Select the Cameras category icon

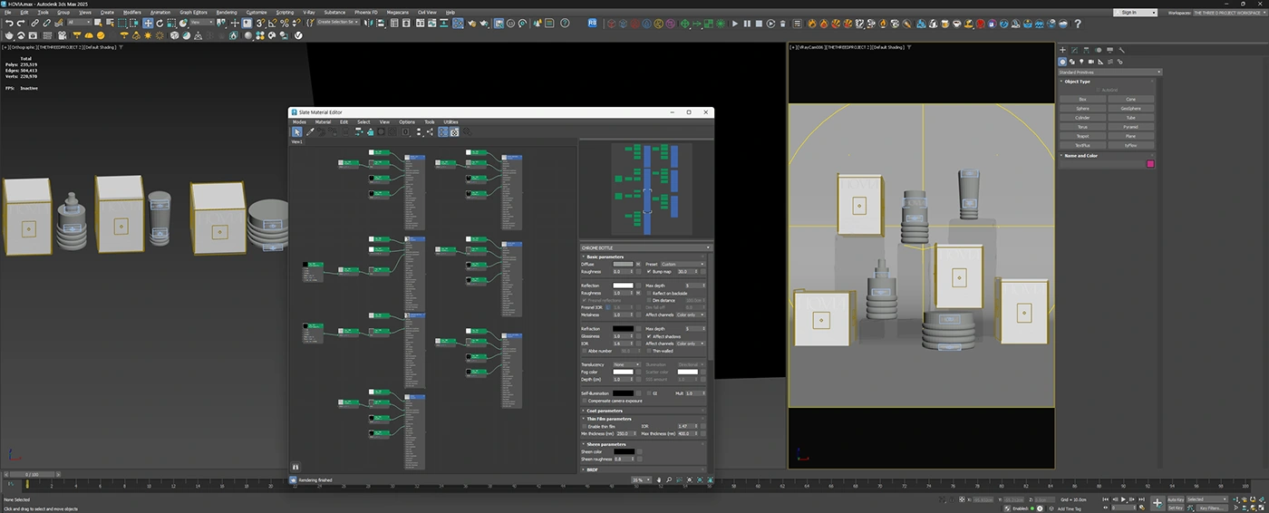click(x=1091, y=62)
